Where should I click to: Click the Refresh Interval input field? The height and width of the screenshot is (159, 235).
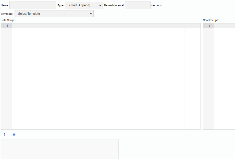138,5
